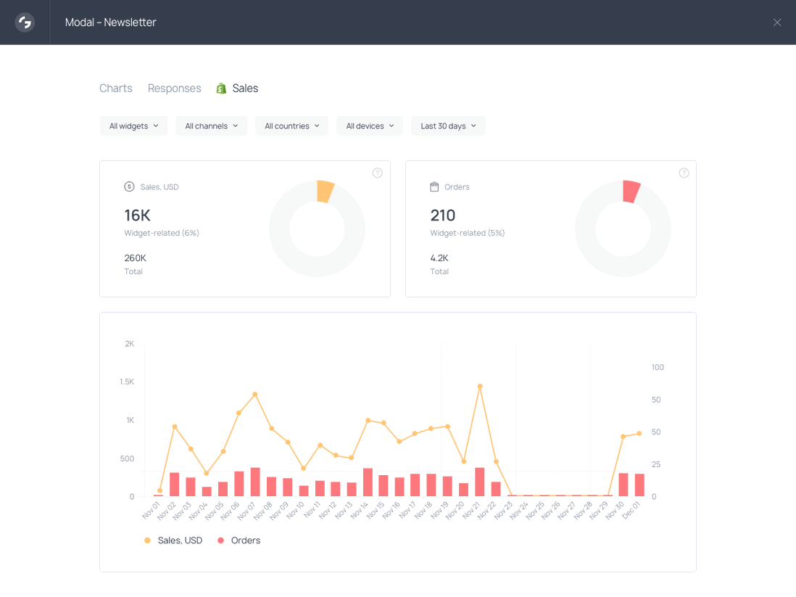Change the Last 30 days date range
Viewport: 796px width, 597px height.
point(448,125)
